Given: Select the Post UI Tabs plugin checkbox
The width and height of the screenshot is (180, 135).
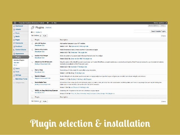Looking at the screenshot, I should pos(32,70).
